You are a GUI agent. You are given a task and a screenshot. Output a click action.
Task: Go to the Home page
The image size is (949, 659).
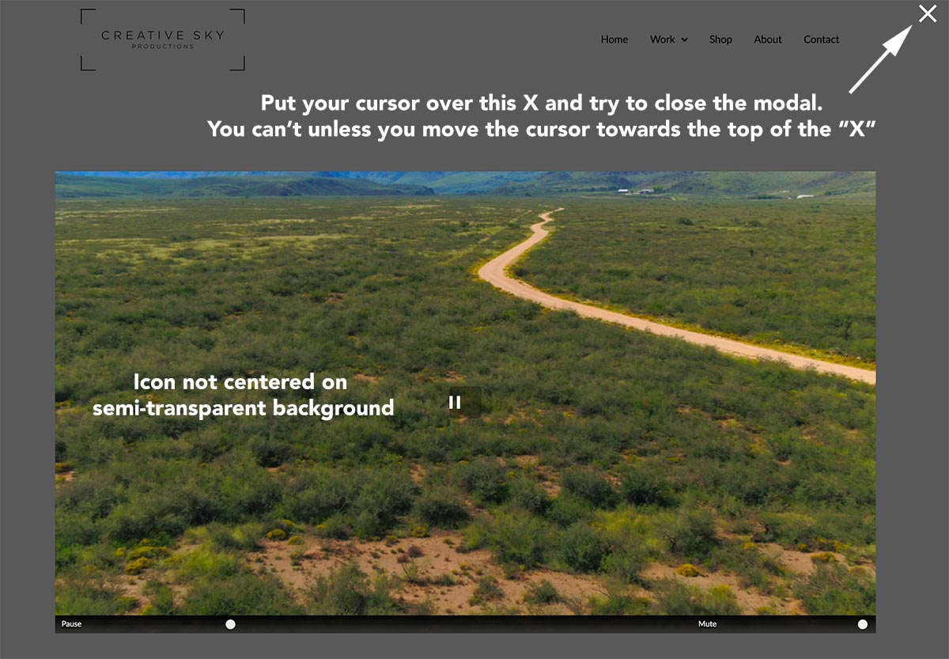(x=614, y=40)
